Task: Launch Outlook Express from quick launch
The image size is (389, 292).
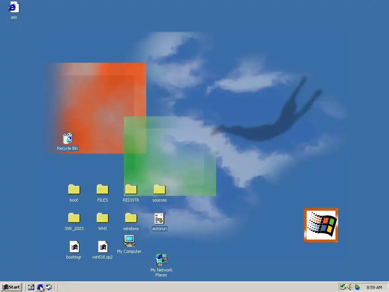Action: click(49, 287)
